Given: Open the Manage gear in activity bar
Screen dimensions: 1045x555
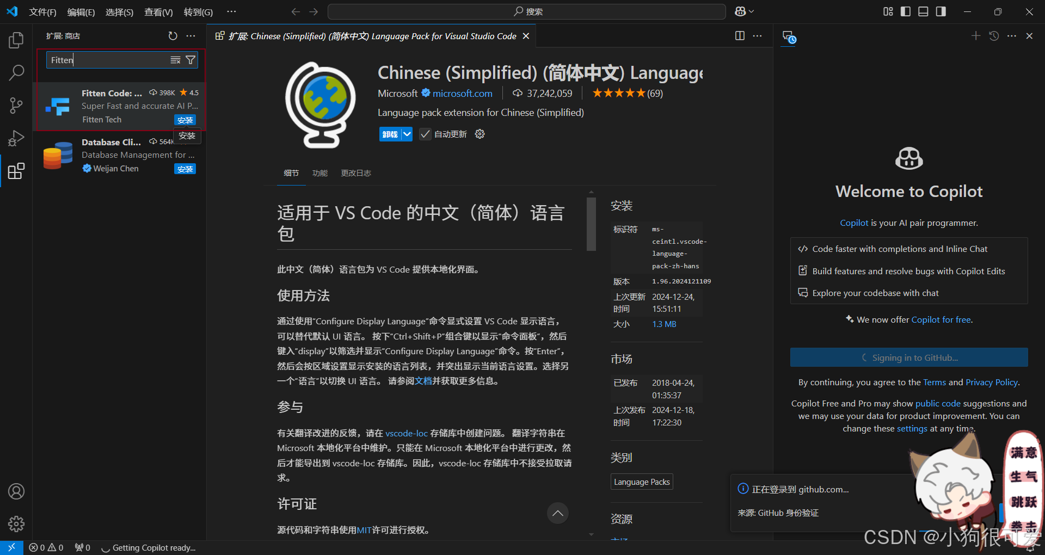Looking at the screenshot, I should pos(16,524).
